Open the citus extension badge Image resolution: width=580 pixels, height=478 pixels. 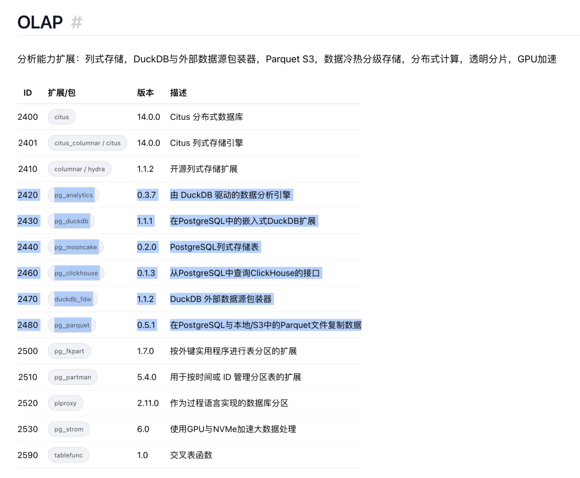pos(61,117)
